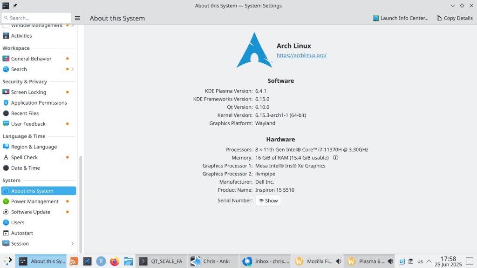This screenshot has width=477, height=268.
Task: Click the settings Search field
Action: 36,18
